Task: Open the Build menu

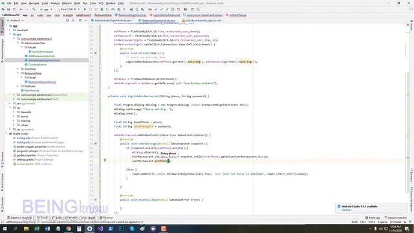Action: [77, 3]
